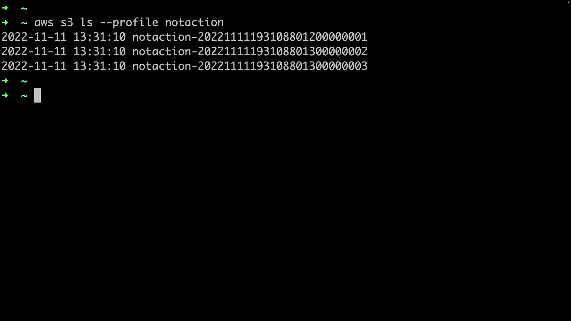This screenshot has width=571, height=321.
Task: Click the ls argument in the command
Action: tap(87, 22)
